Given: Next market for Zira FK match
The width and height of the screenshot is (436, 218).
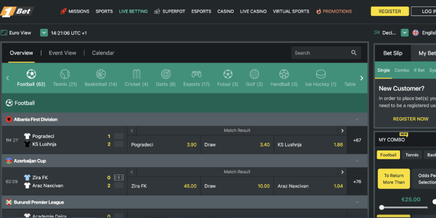Looking at the screenshot, I should click(342, 172).
